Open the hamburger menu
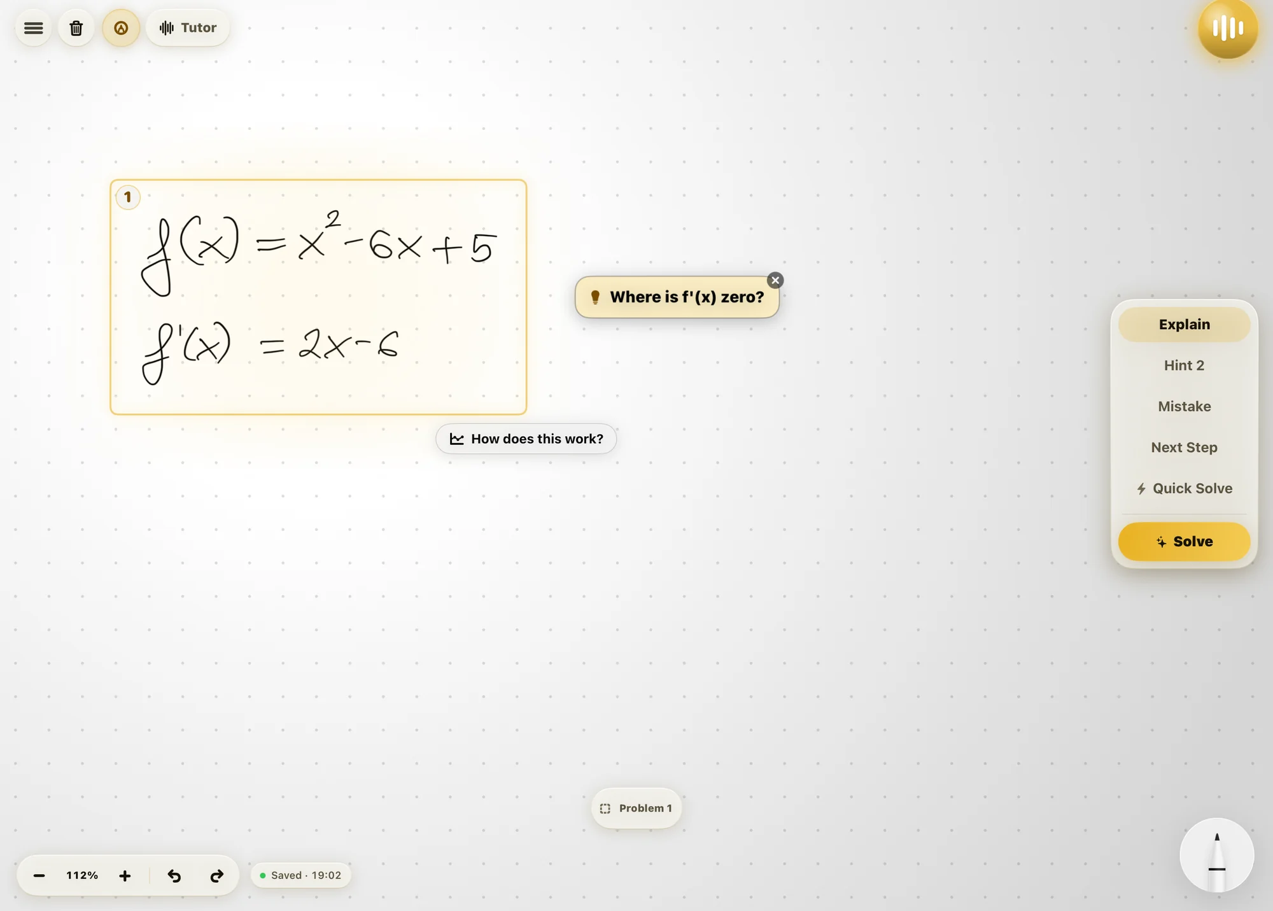This screenshot has width=1273, height=911. pyautogui.click(x=34, y=28)
